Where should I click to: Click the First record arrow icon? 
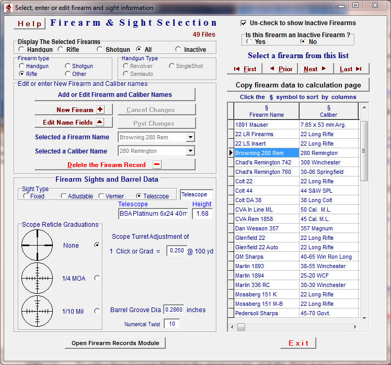click(237, 69)
